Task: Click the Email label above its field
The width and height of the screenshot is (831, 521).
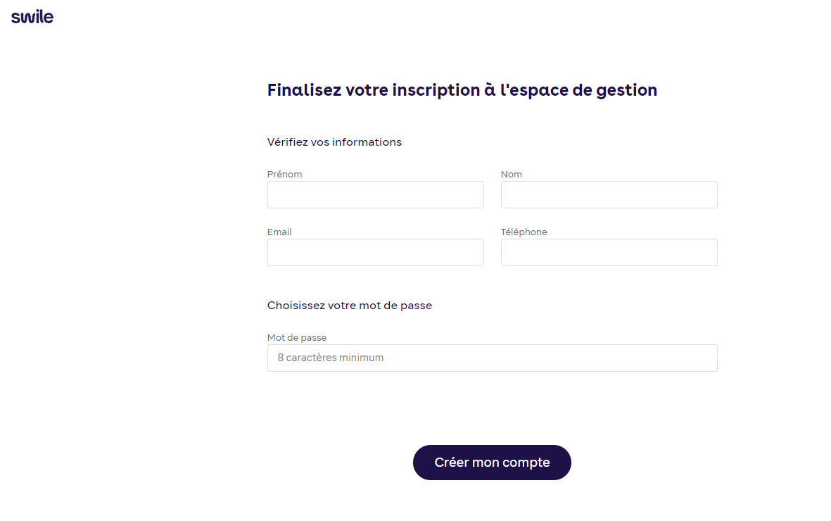Action: [x=279, y=232]
